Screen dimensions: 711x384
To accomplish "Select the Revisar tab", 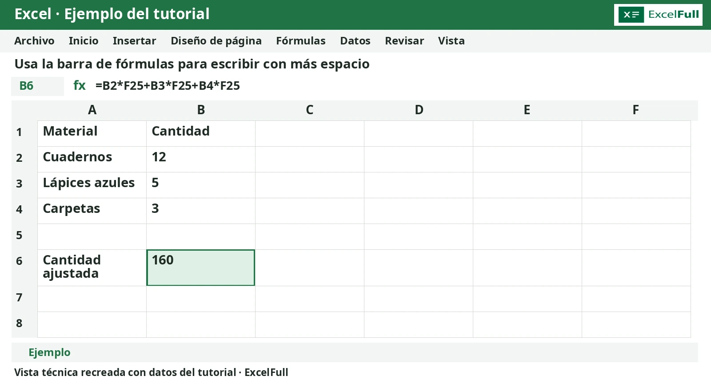I will pos(404,41).
